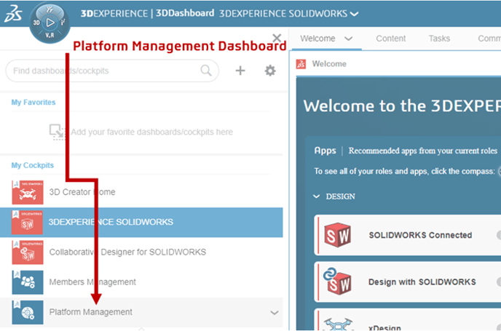Click the add favorite drop icon
Screen dimensions: 501x331
click(58, 132)
